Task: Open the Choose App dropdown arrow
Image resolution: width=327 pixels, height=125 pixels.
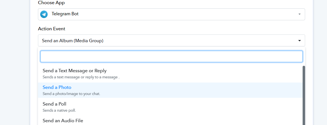Action: pyautogui.click(x=300, y=14)
